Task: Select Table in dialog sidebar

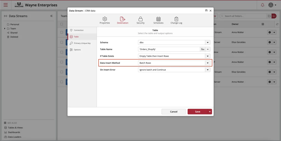Action: coord(82,37)
